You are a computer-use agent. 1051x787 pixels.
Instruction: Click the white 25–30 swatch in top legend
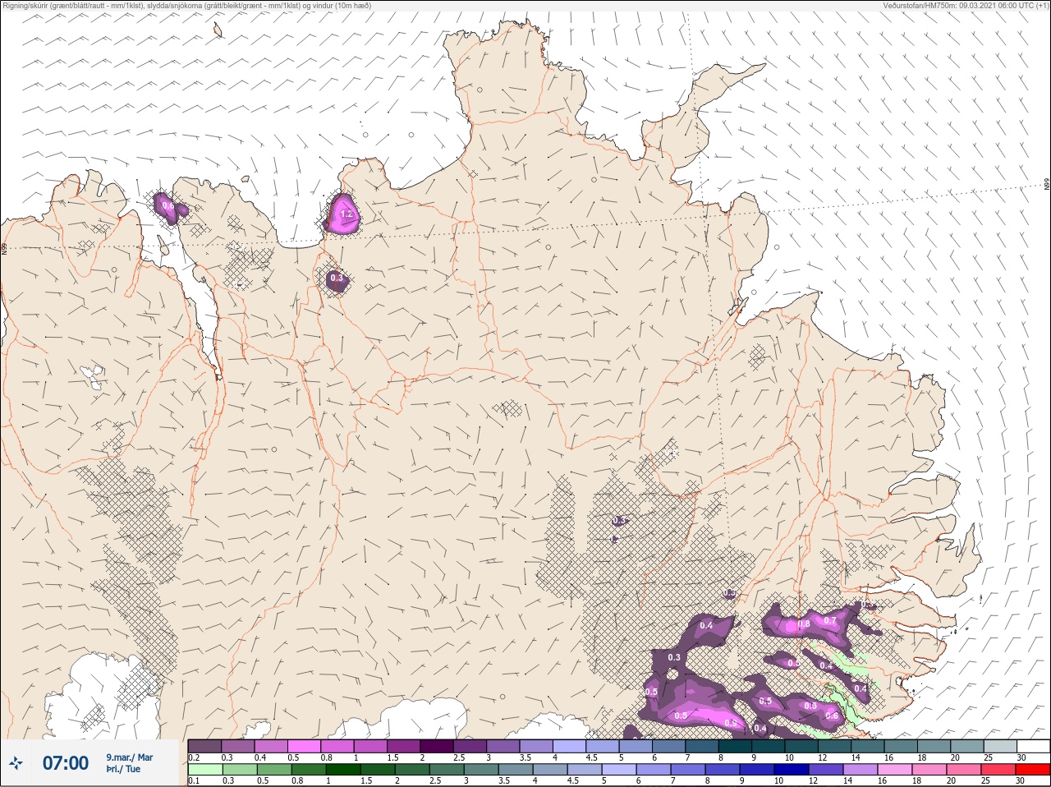(x=1033, y=746)
